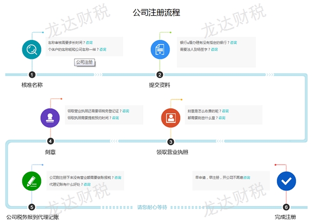The image size is (312, 224).
Task: Click 咨询 after 公司刚注册下来没有营业额需要做账报税
Action: click(118, 177)
